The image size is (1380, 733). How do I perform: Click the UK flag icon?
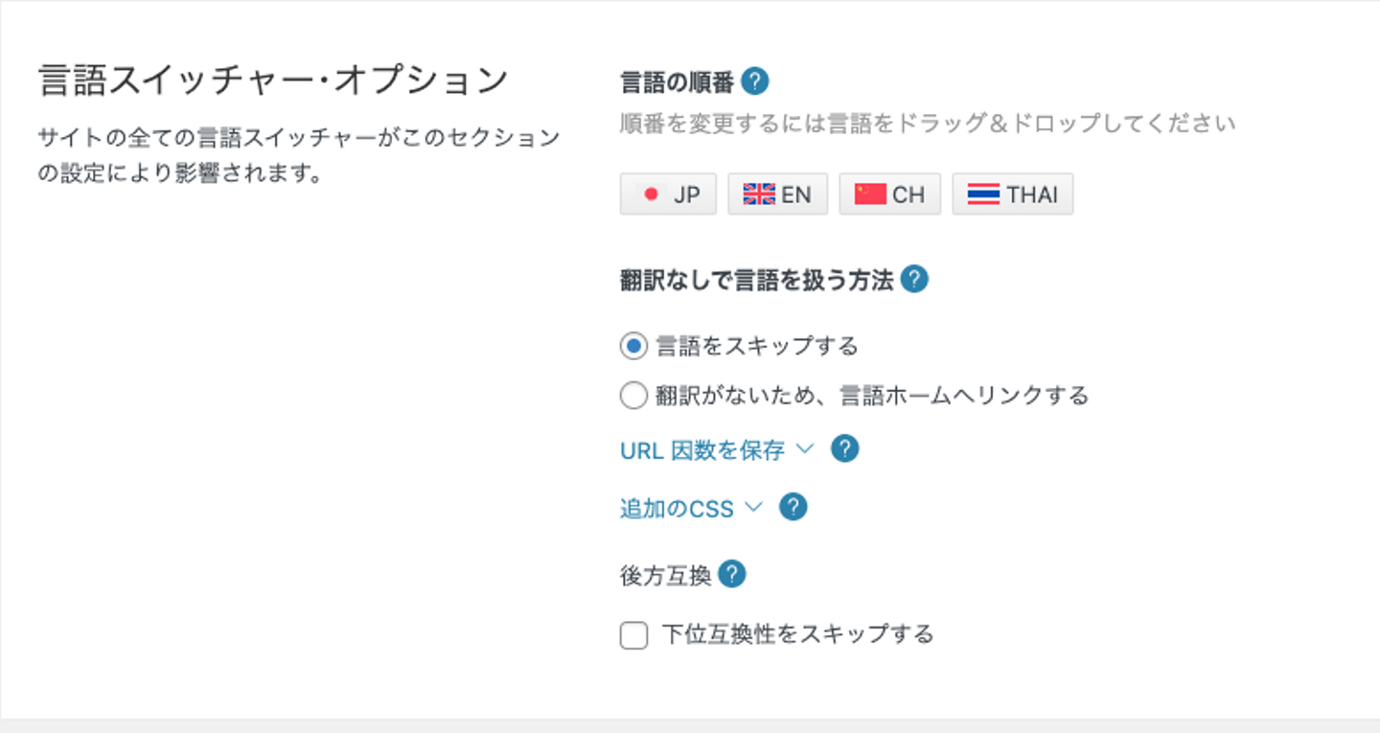point(759,195)
